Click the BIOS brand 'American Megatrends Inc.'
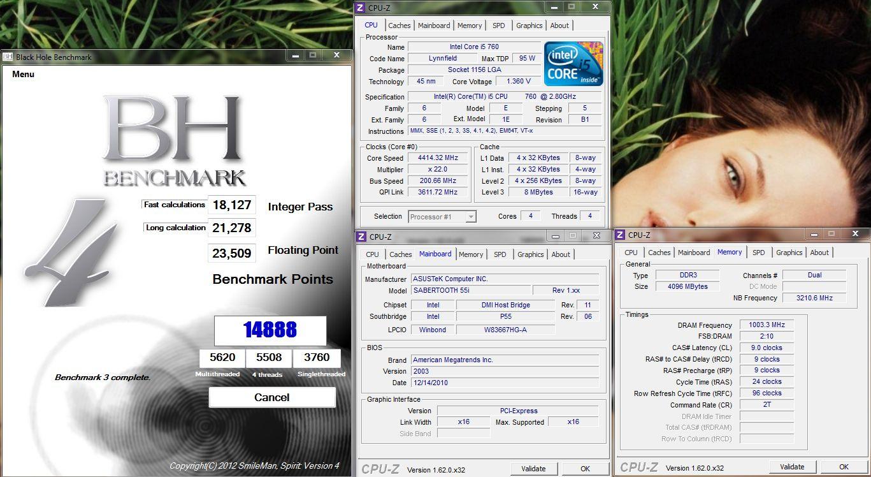The width and height of the screenshot is (871, 477). 505,360
